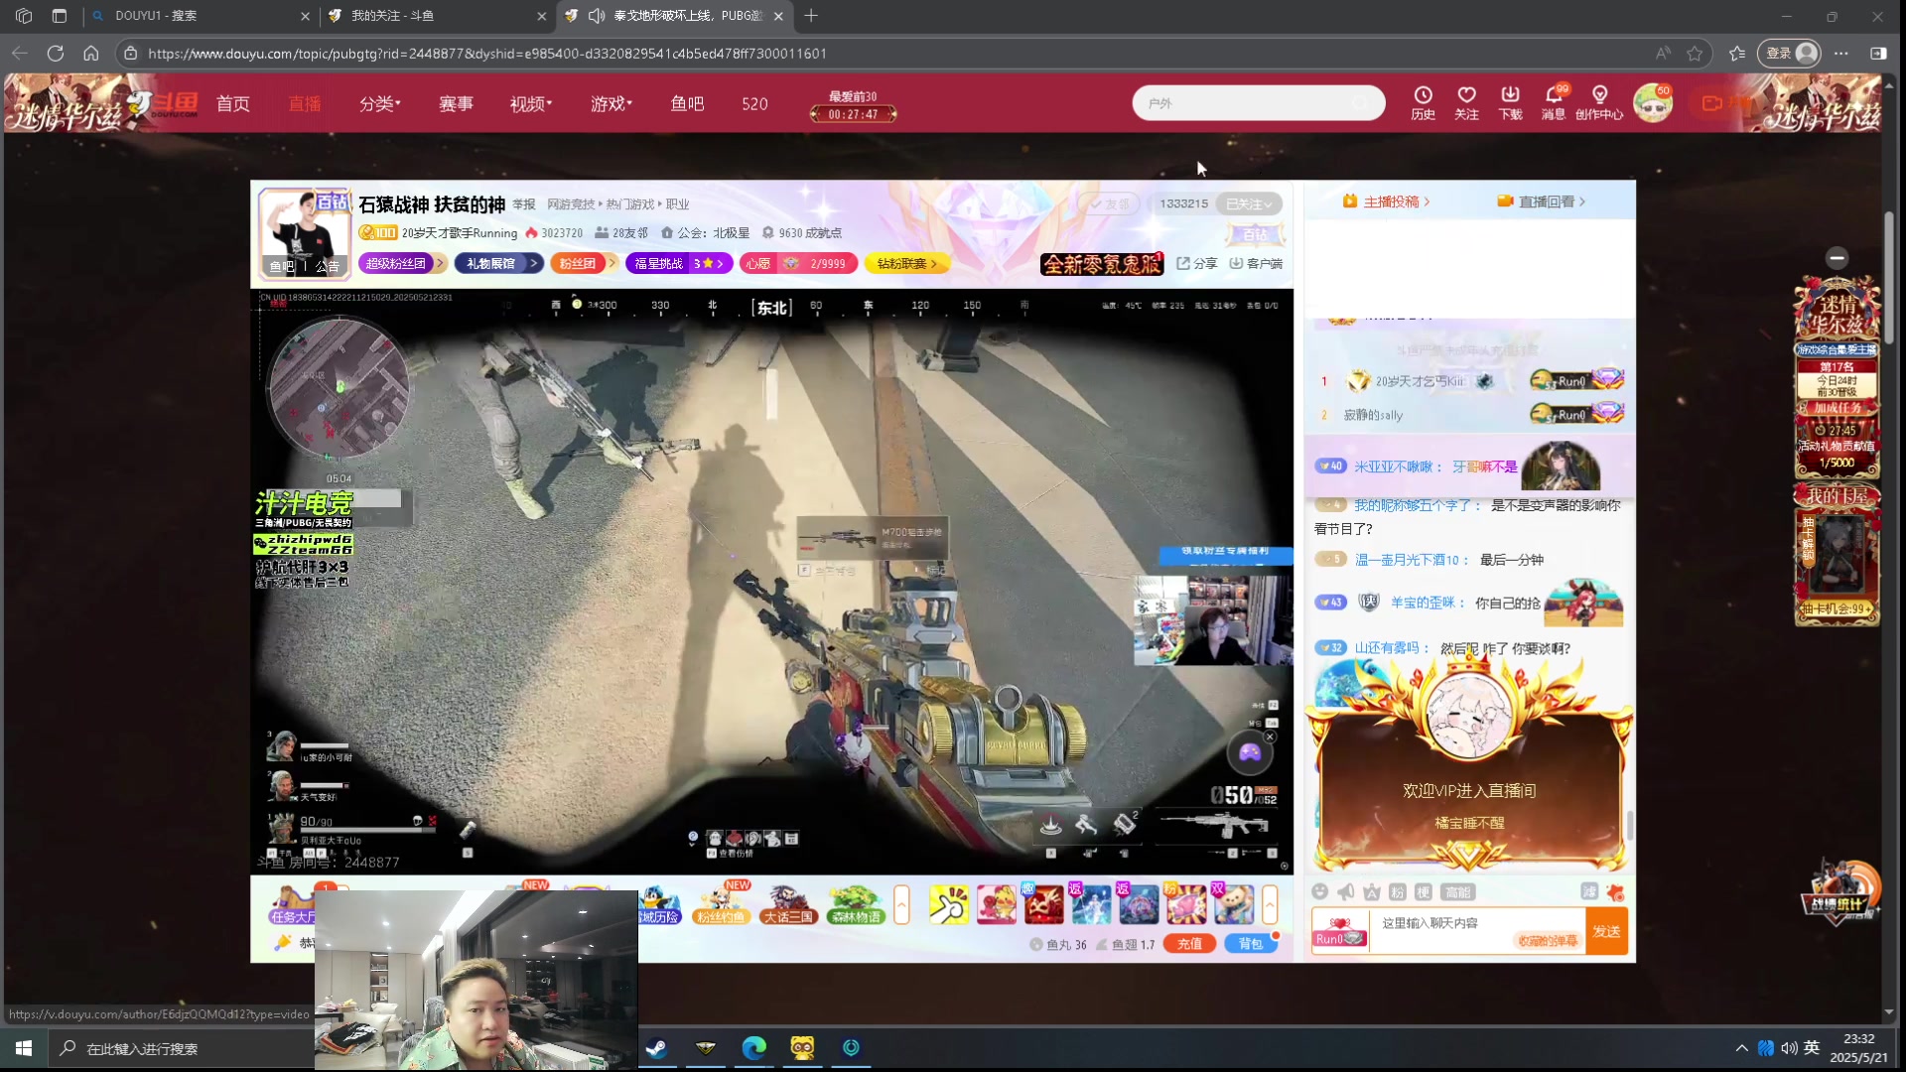Click the chat message input field
The height and width of the screenshot is (1072, 1906).
tap(1477, 931)
